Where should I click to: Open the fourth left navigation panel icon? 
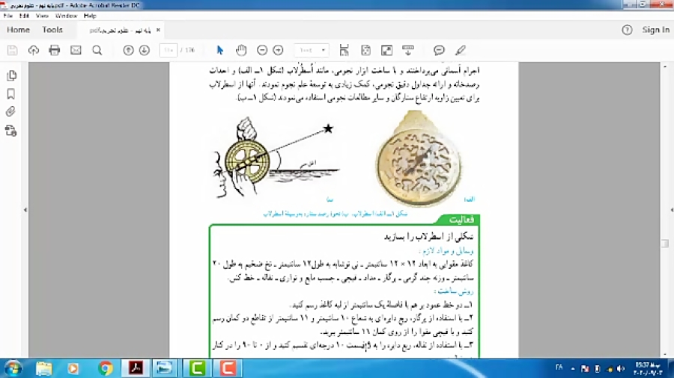tap(10, 130)
